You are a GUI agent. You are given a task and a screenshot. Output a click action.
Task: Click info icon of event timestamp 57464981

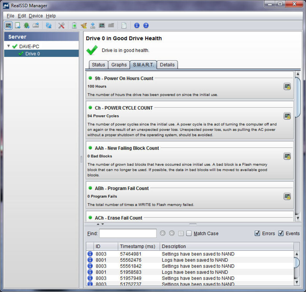click(x=90, y=254)
